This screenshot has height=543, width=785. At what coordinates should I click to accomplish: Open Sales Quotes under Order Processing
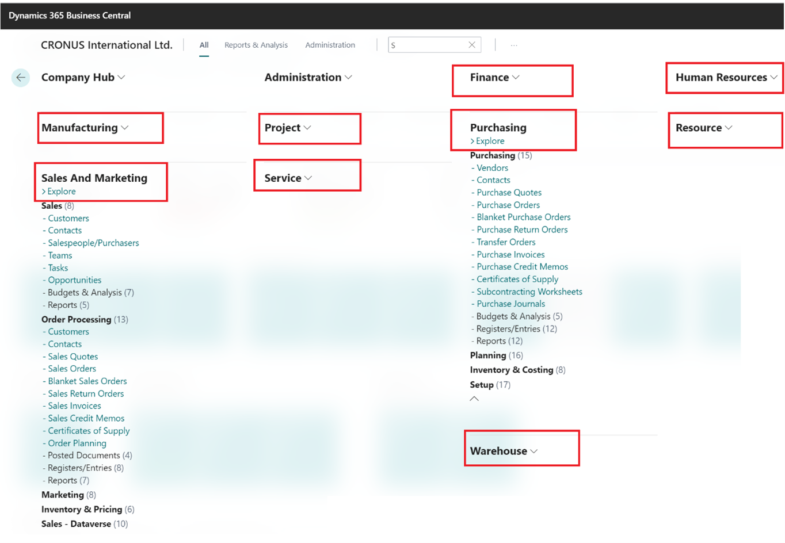coord(73,357)
